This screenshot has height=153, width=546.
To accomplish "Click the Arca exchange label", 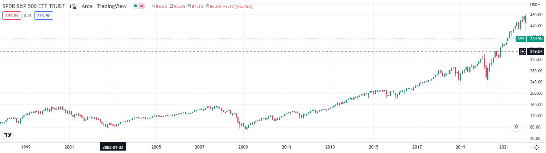I will (x=87, y=6).
